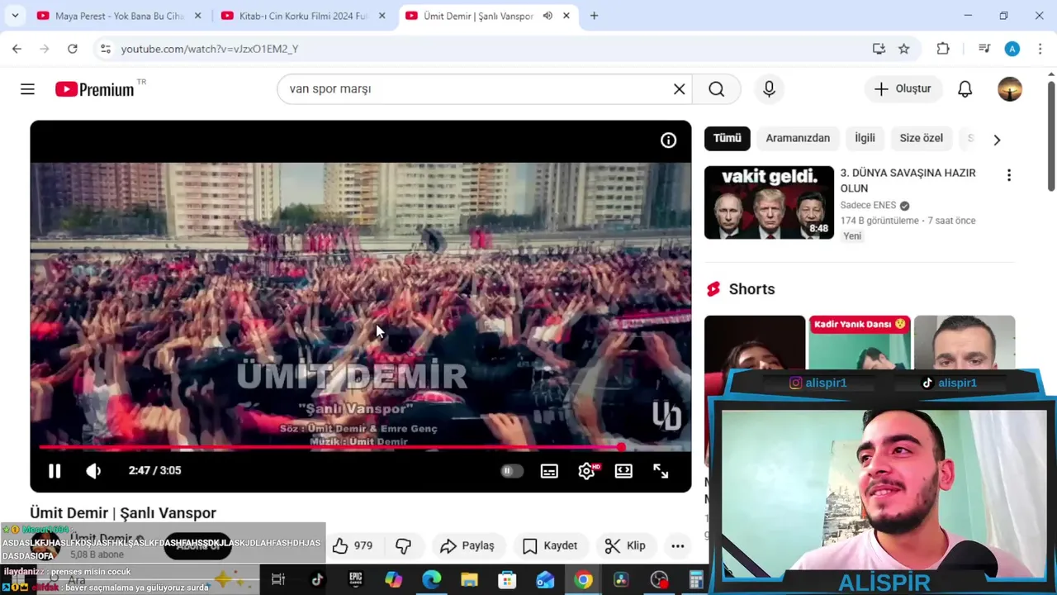Open OBS Studio from taskbar
This screenshot has height=595, width=1057.
click(x=659, y=580)
